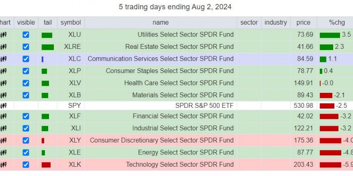Sort table by the symbol column header
This screenshot has height=176, width=353.
point(71,22)
